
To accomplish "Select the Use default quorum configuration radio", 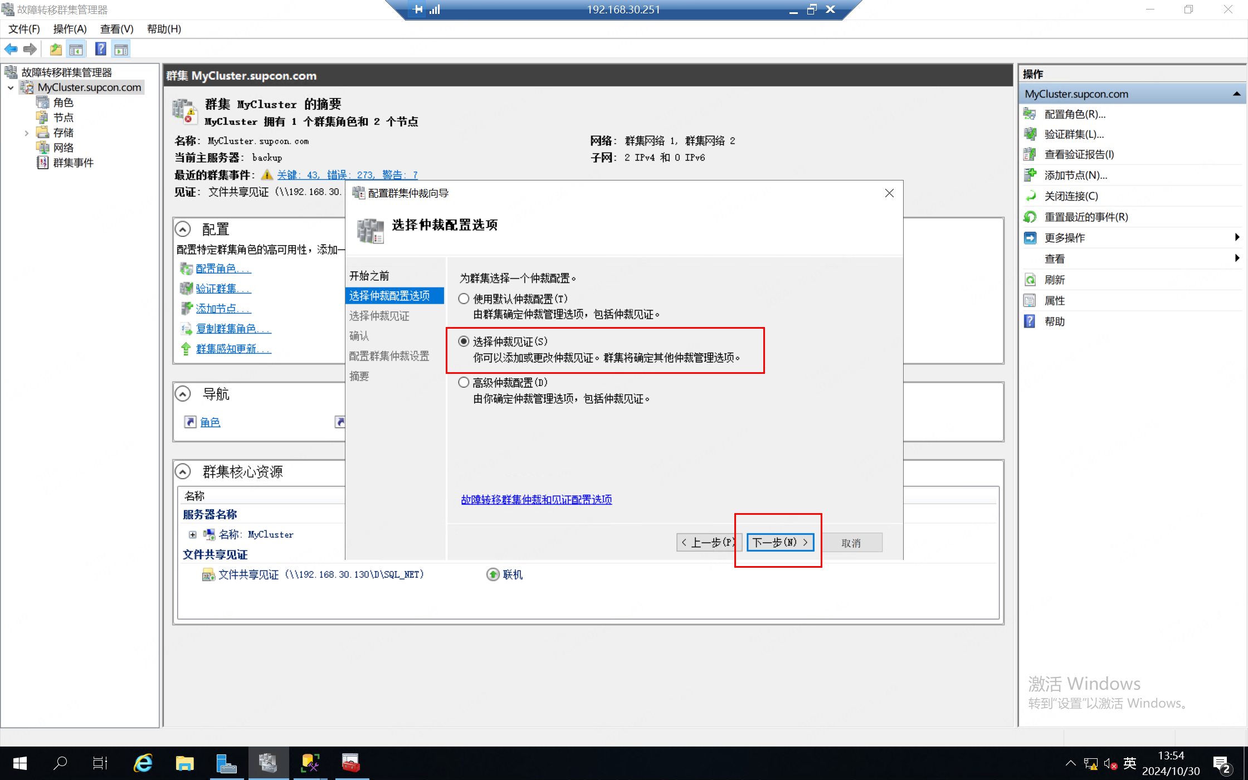I will coord(464,299).
